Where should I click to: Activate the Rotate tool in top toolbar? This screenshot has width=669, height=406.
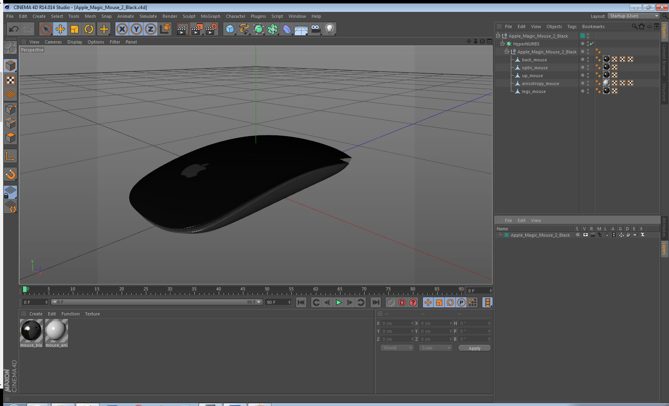tap(89, 29)
